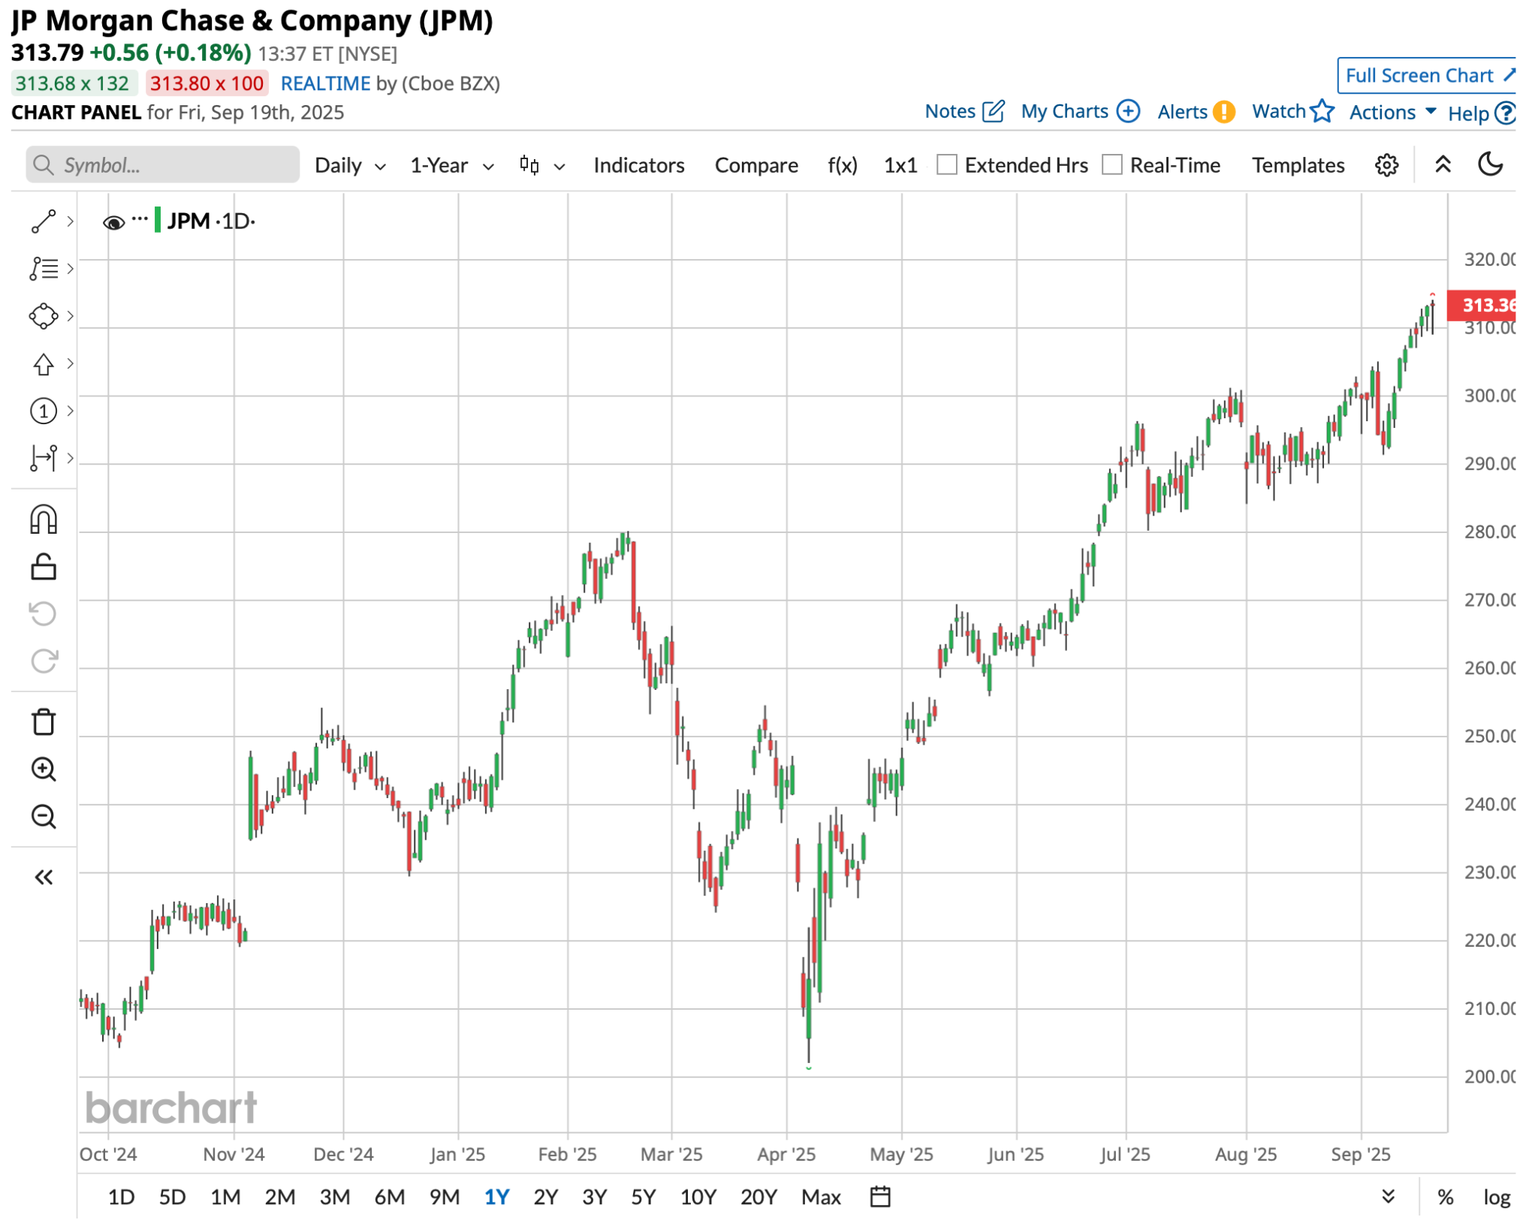Collapse the drawing toolbar with double chevron
1538x1232 pixels.
(x=43, y=878)
